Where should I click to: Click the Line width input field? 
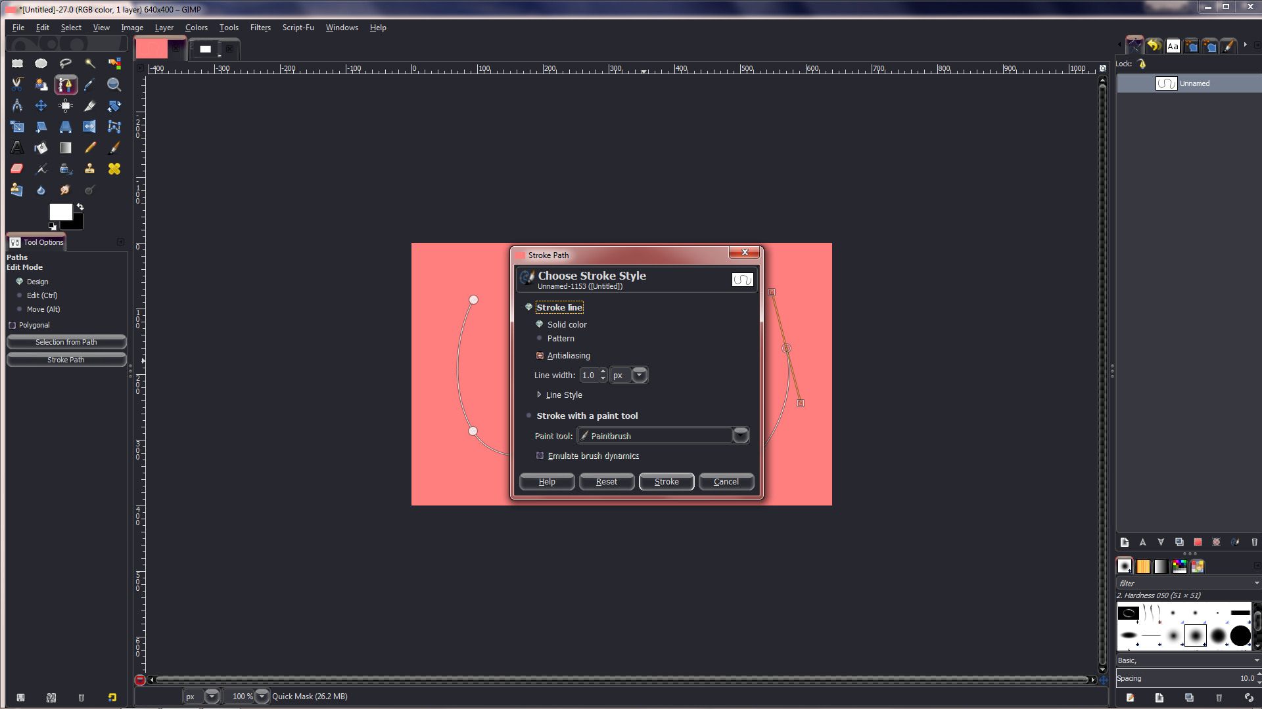(x=589, y=375)
